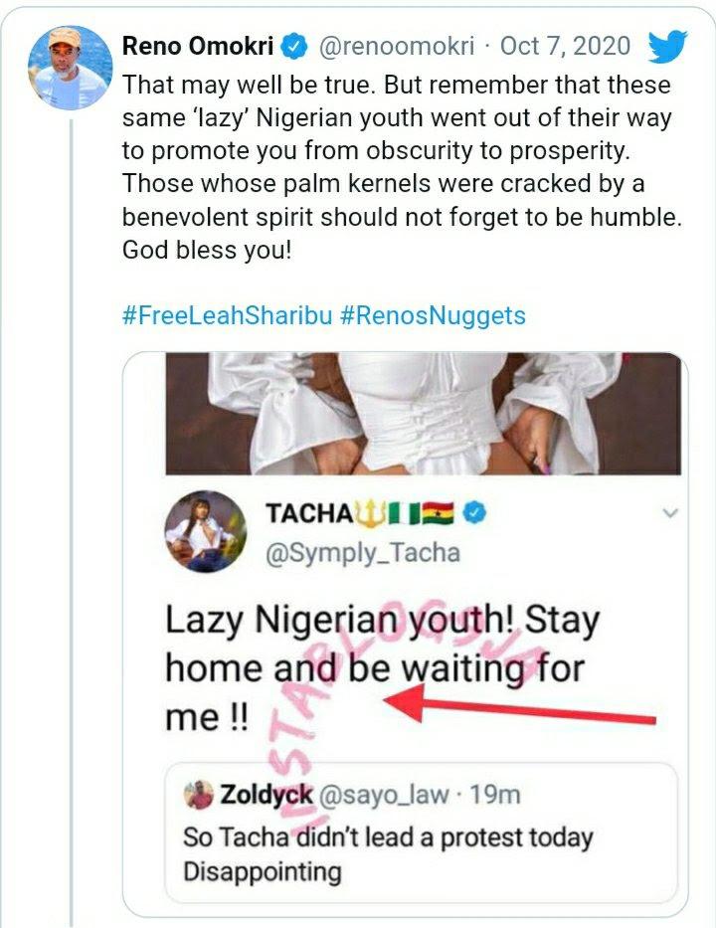716x928 pixels.
Task: Click Reno Omokri's blue verified badge
Action: 295,46
